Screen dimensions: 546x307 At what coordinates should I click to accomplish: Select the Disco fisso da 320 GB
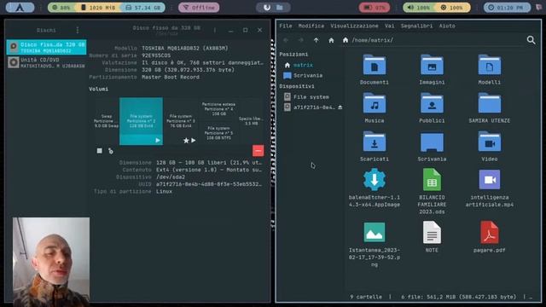click(x=46, y=48)
